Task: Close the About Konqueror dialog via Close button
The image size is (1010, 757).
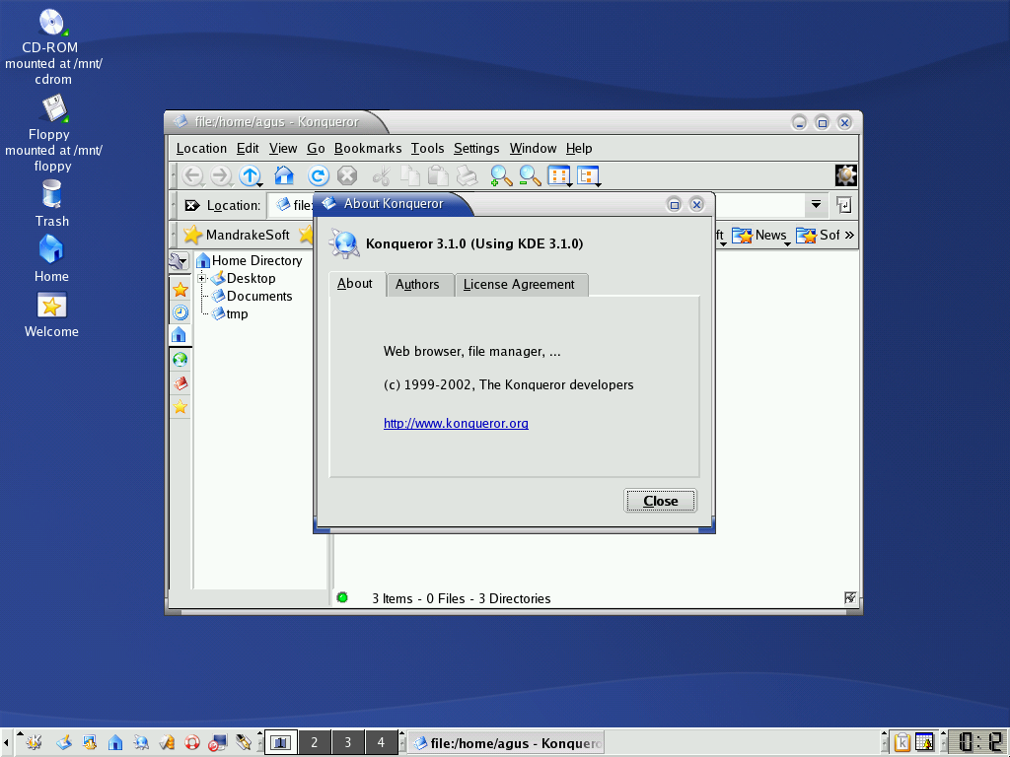Action: point(660,501)
